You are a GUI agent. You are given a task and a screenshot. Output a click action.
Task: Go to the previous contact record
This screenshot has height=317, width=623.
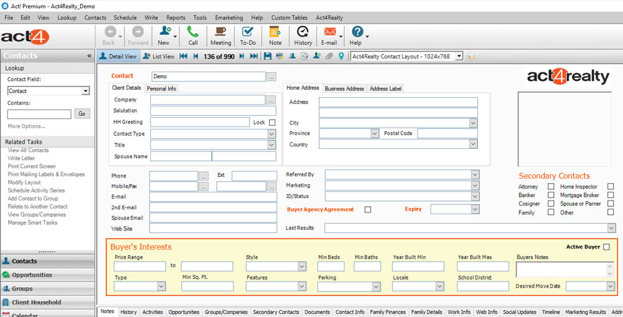[x=196, y=57]
